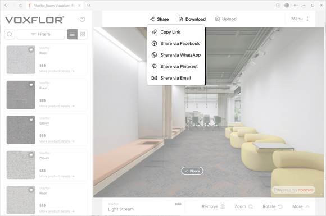Favorite the first Root carpet swatch

[x=31, y=50]
